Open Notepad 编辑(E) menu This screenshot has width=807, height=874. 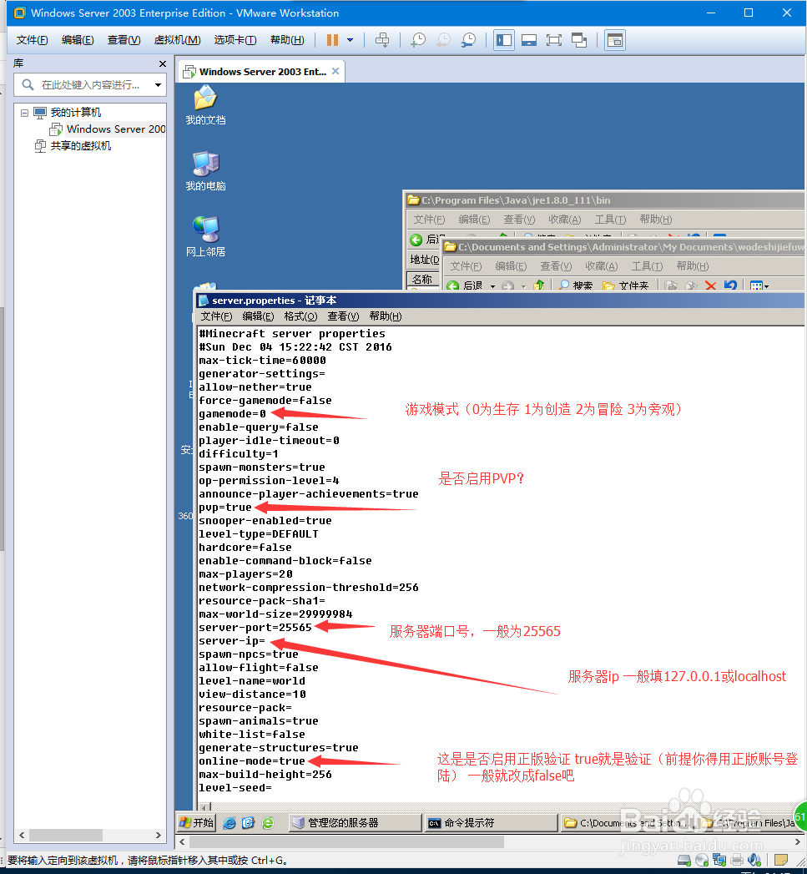click(x=258, y=316)
